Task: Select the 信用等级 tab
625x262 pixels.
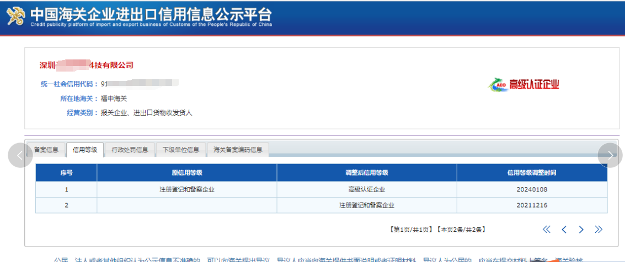Action: point(85,150)
